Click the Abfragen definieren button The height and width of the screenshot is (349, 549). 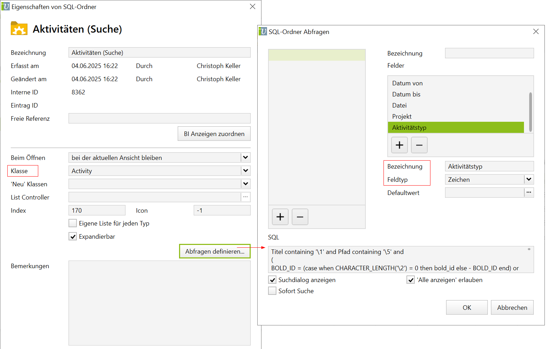tap(215, 251)
